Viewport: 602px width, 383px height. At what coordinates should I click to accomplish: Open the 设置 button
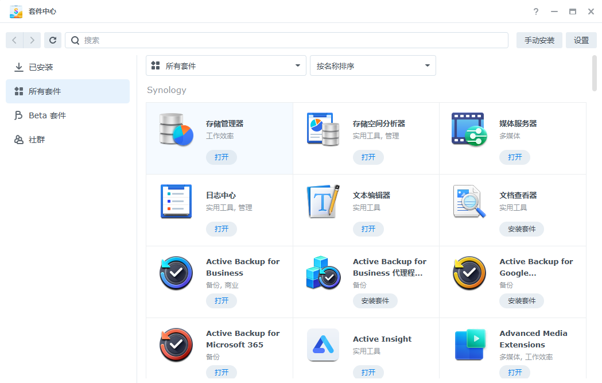coord(581,40)
